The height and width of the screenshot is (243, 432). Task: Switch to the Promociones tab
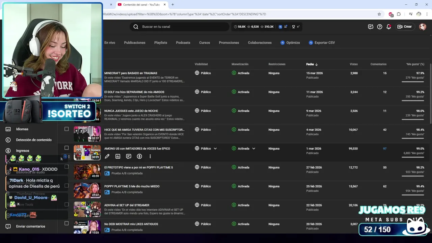[229, 43]
